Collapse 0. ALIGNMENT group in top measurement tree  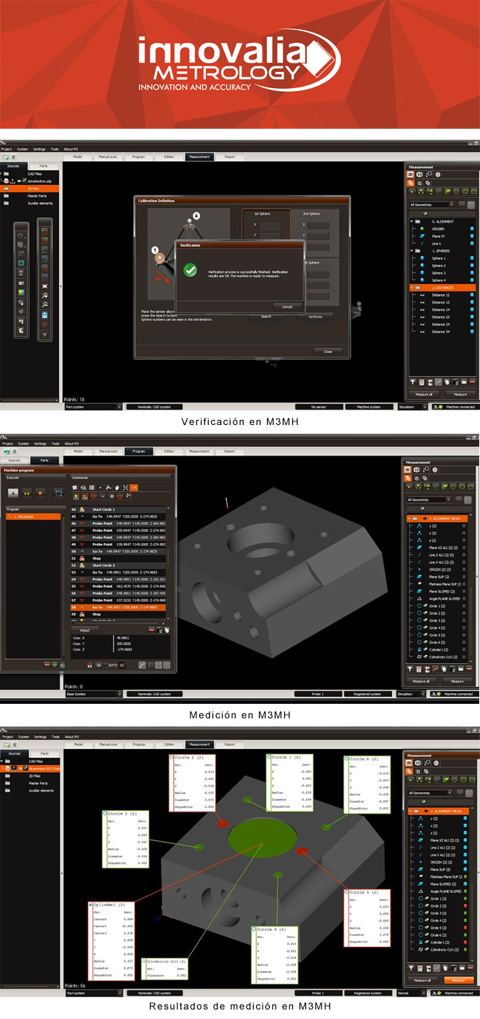[412, 222]
